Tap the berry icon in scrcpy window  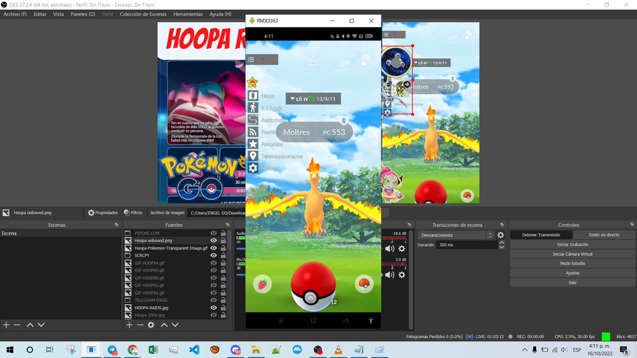pyautogui.click(x=262, y=284)
